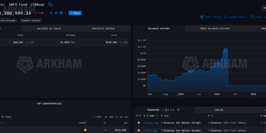The image size is (266, 133).
Task: Sort holdings by HOLDINGS column header
Action: [71, 35]
